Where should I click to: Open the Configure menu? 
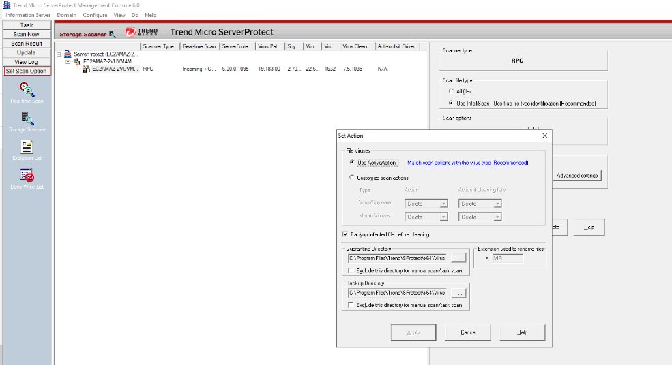pyautogui.click(x=95, y=15)
